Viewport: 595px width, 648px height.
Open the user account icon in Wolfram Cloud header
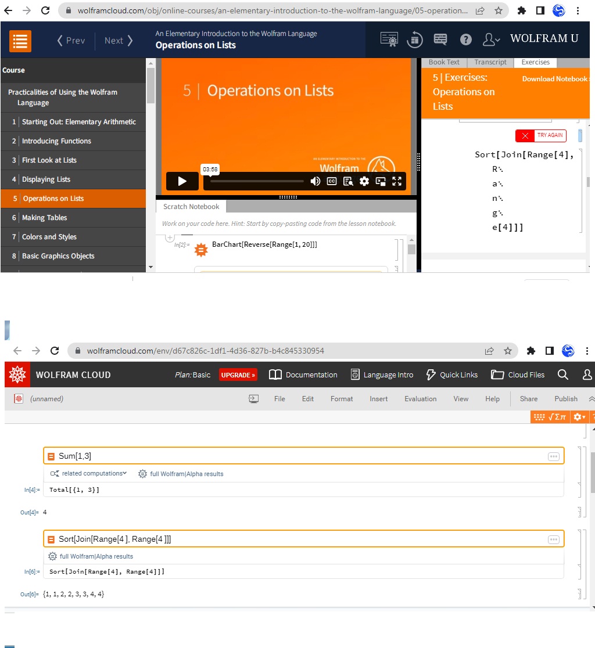[587, 375]
